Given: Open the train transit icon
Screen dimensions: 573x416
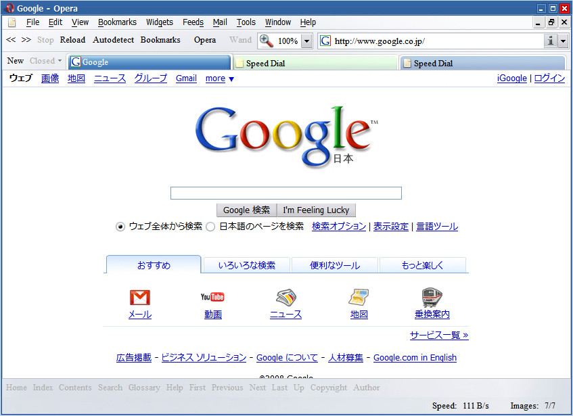Looking at the screenshot, I should point(432,297).
